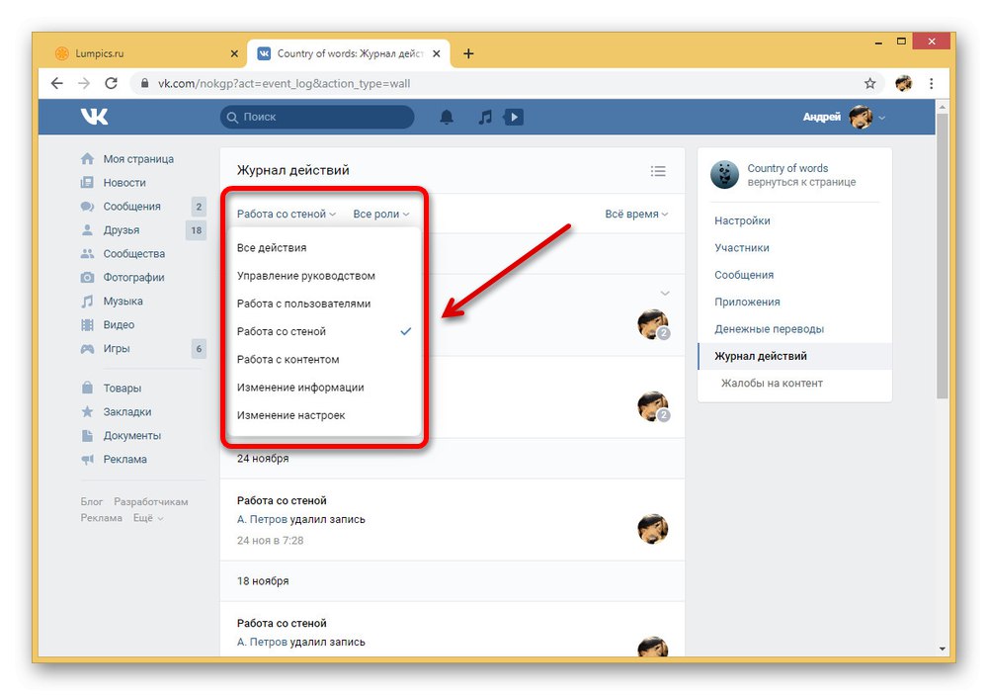Click the Друзья person icon
The image size is (988, 695).
88,230
